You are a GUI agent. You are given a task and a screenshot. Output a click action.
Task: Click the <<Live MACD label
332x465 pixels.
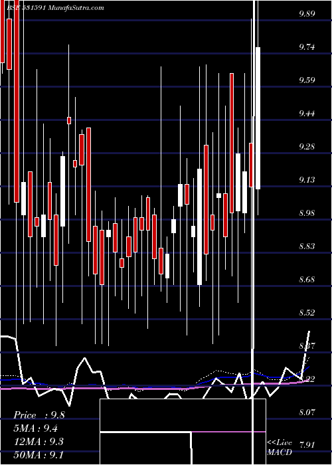pyautogui.click(x=280, y=448)
